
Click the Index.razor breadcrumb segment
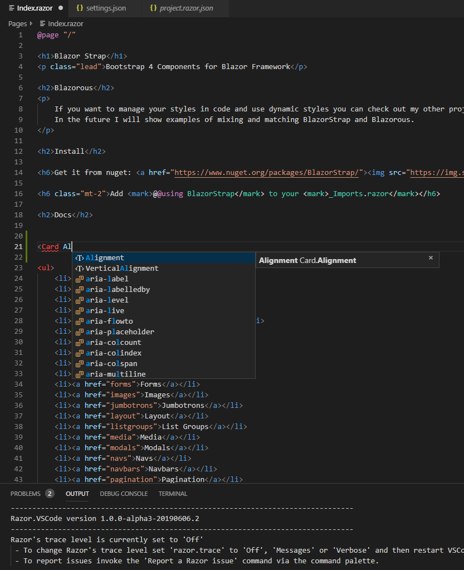(65, 23)
